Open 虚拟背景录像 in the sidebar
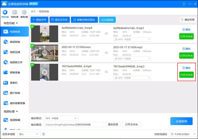The height and width of the screenshot is (139, 198). click(15, 103)
